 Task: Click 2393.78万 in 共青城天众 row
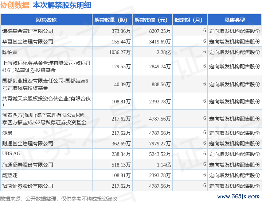pyautogui.click(x=160, y=102)
